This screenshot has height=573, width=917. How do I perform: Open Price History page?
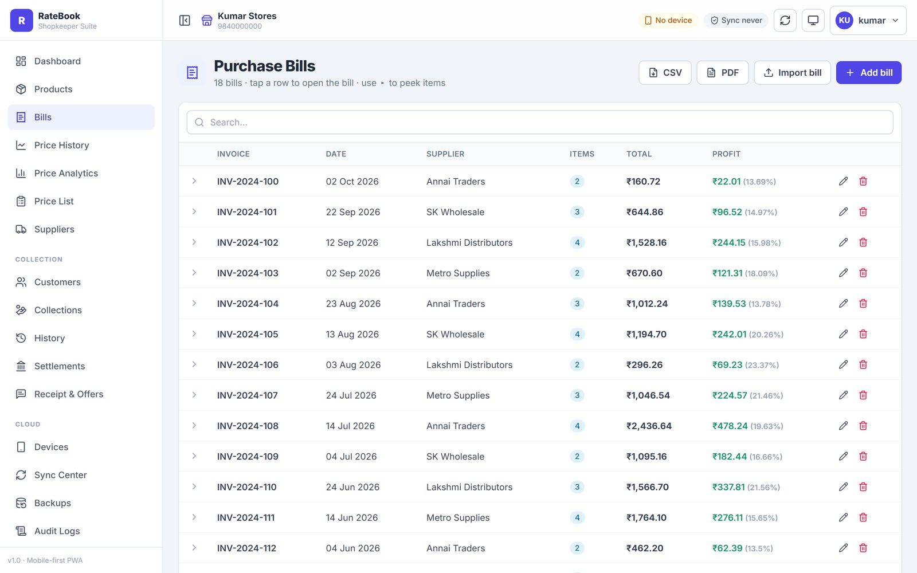coord(81,146)
